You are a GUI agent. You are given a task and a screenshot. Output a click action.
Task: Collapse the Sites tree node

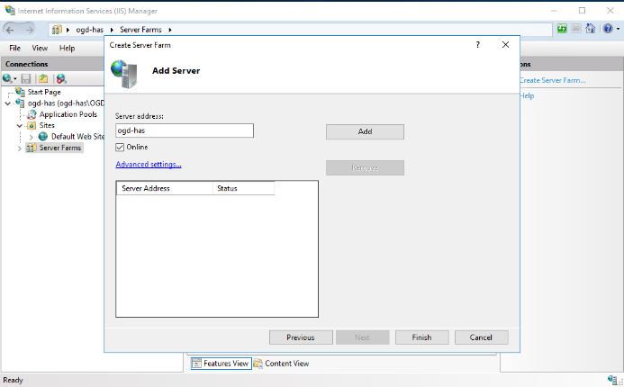pos(19,126)
